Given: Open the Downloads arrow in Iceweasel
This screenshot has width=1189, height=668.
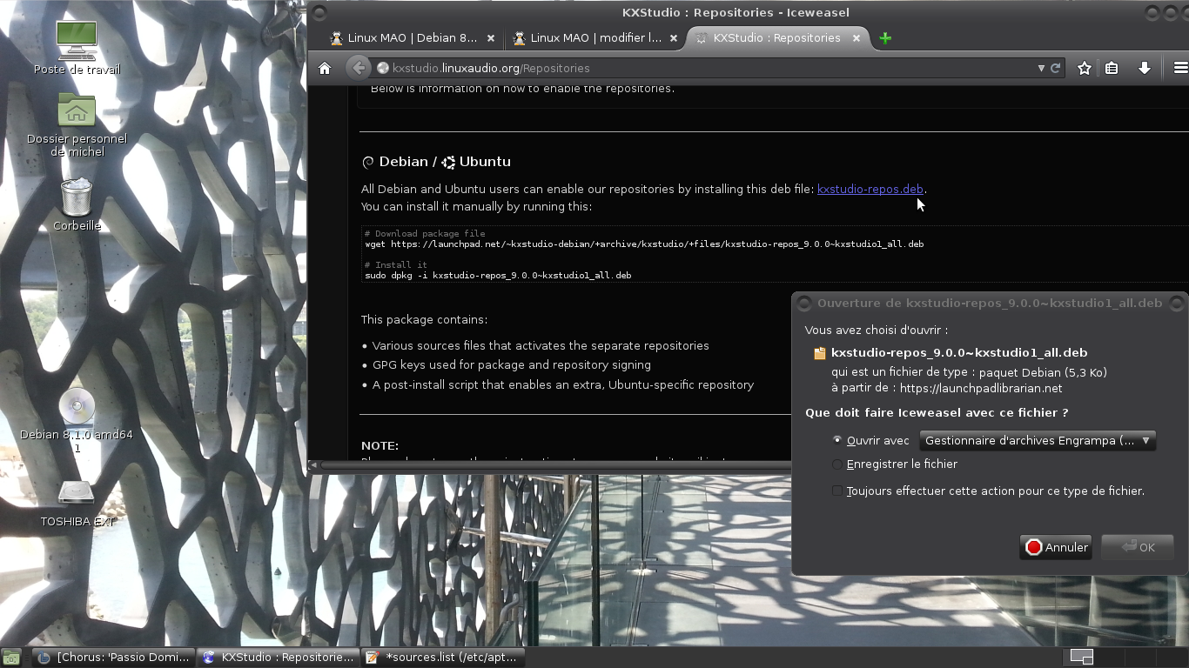Looking at the screenshot, I should 1145,68.
